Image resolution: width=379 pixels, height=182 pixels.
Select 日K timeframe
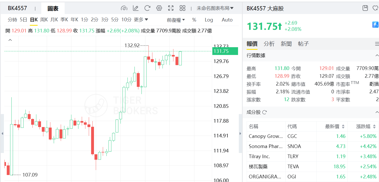(x=34, y=20)
